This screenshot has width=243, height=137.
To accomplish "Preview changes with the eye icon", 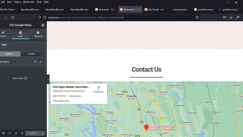I will pyautogui.click(x=22, y=133).
